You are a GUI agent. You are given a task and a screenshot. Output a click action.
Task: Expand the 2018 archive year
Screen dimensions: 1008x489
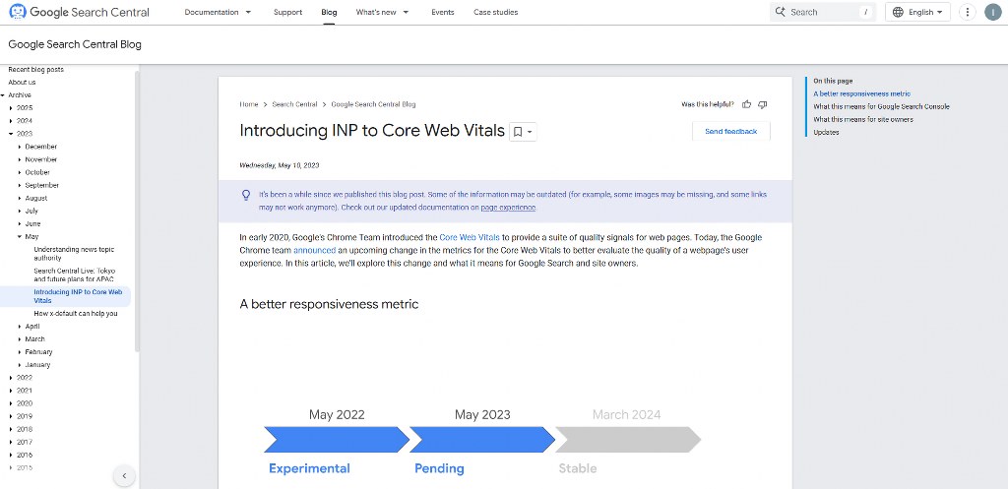pyautogui.click(x=12, y=429)
